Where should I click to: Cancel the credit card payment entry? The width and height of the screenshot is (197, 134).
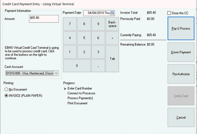(x=181, y=117)
